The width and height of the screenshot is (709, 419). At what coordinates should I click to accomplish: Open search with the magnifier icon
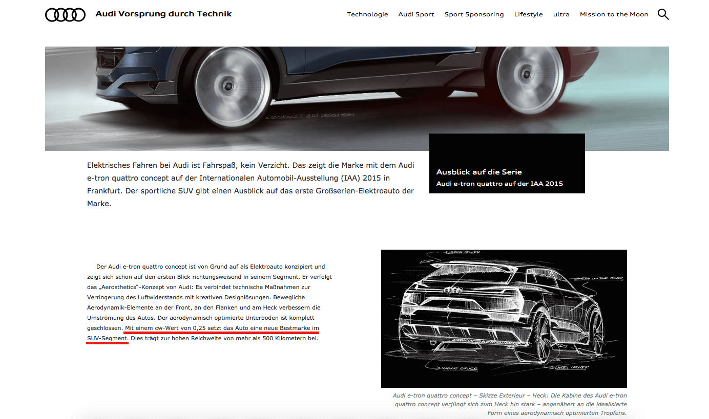point(663,14)
